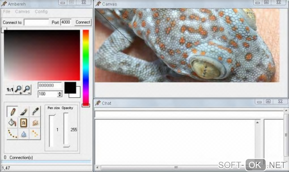Viewport: 289px width, 172px height.
Task: Click the Chat window scroll up arrow
Action: point(286,111)
